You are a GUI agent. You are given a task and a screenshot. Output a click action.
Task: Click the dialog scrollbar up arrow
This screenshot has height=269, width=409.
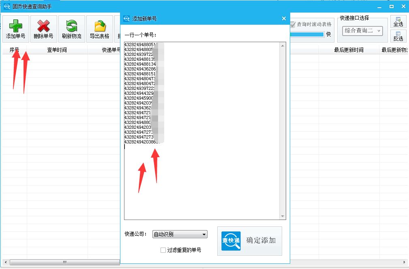pyautogui.click(x=283, y=46)
